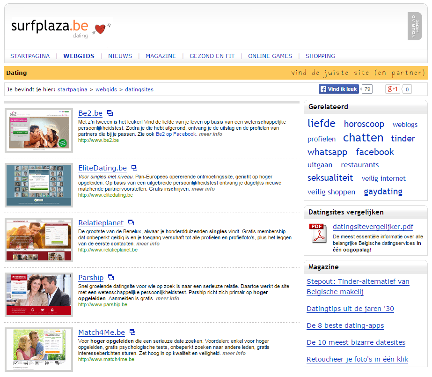Click the EliteDating.be site thumbnail

coord(39,185)
